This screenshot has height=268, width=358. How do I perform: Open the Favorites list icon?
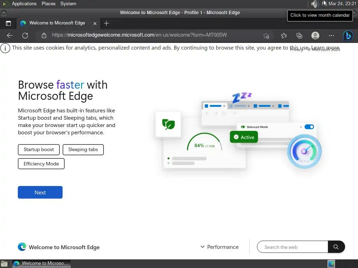pyautogui.click(x=284, y=36)
